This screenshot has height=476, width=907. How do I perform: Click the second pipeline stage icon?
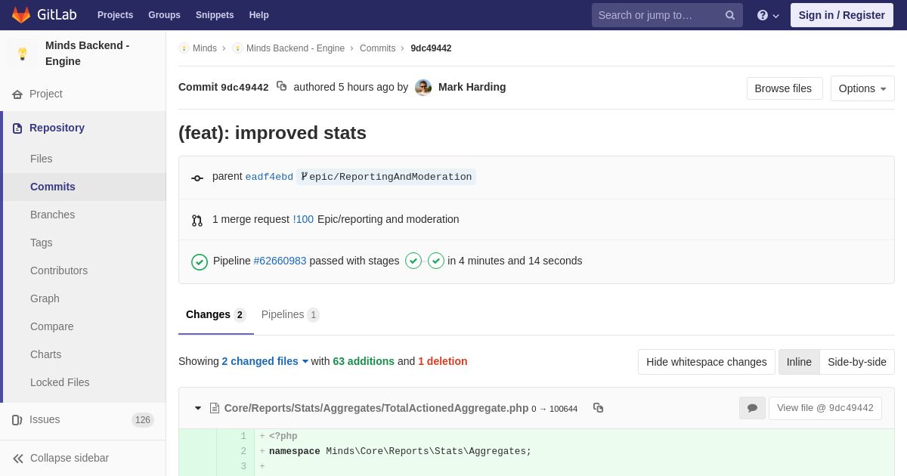[436, 261]
